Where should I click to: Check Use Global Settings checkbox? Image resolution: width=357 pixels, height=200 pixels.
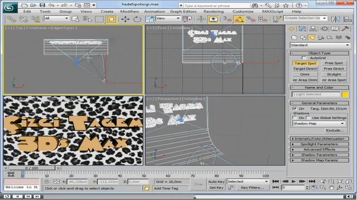(308, 118)
